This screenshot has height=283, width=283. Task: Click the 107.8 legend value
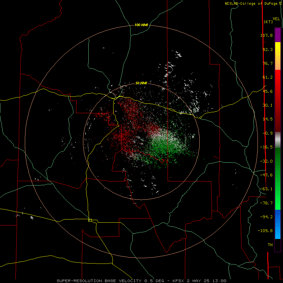coord(266,35)
